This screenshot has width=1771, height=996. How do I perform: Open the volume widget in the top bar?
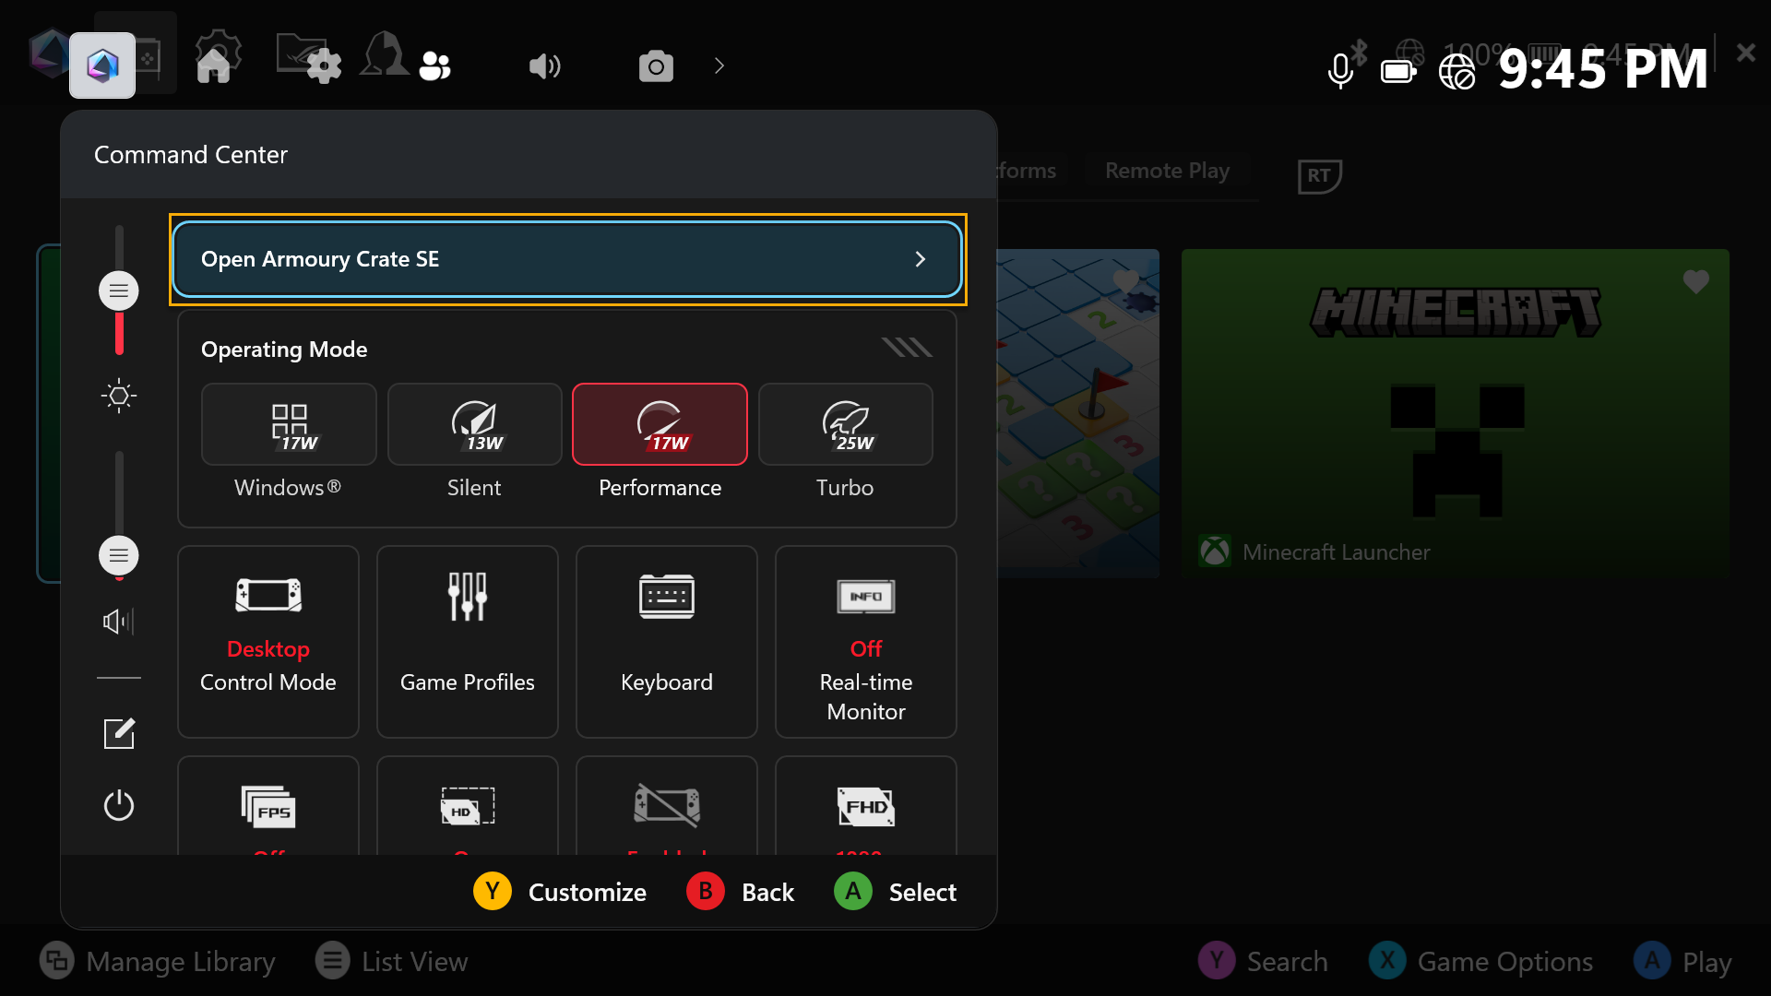click(x=544, y=66)
